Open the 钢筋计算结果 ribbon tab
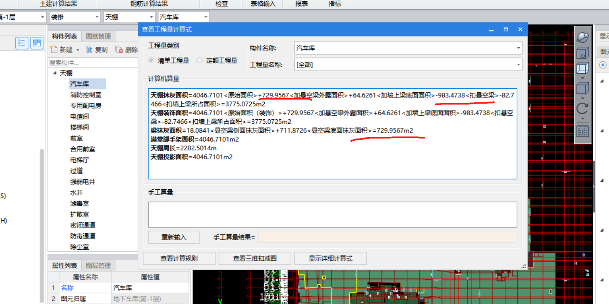Image resolution: width=609 pixels, height=304 pixels. [149, 4]
